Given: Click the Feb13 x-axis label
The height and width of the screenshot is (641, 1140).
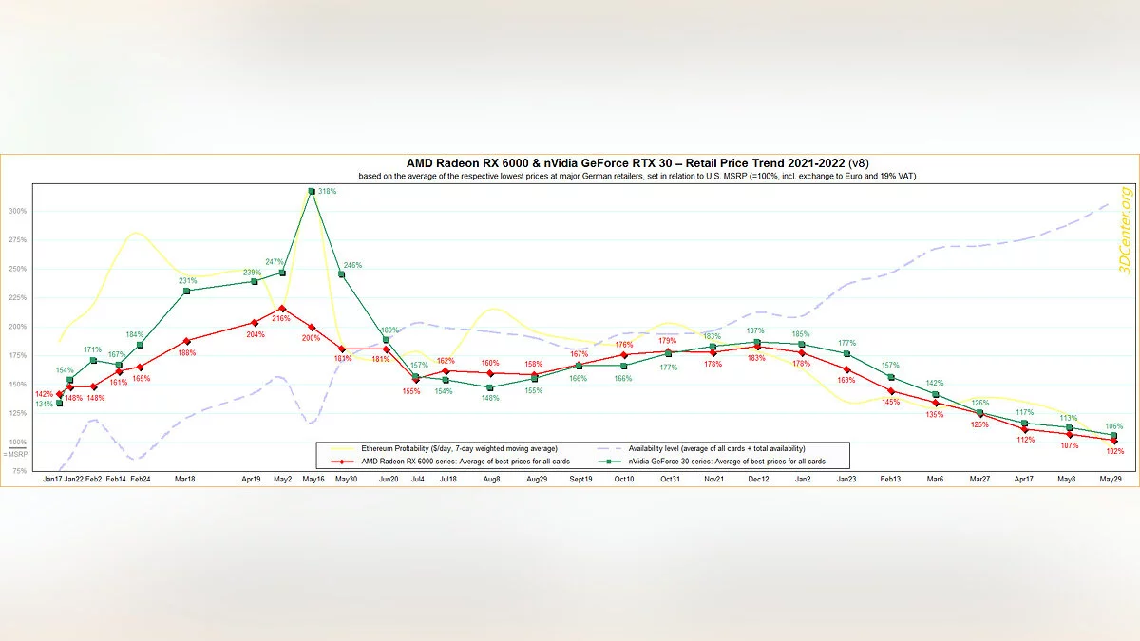Looking at the screenshot, I should 891,481.
